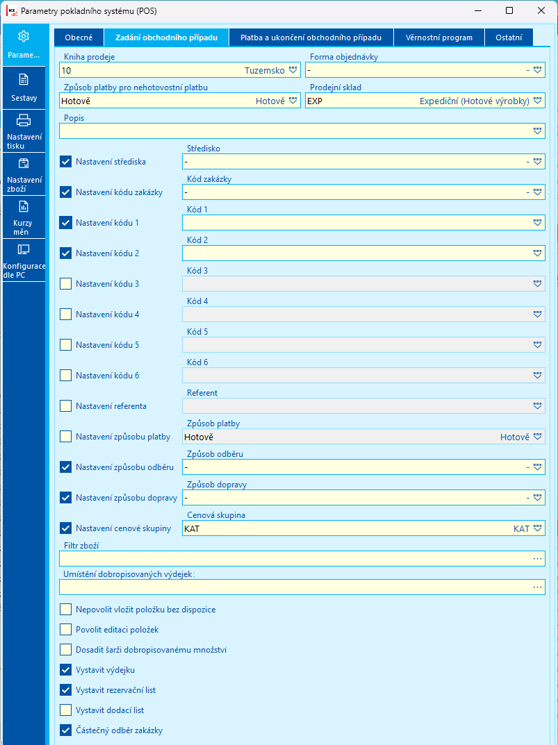This screenshot has width=558, height=745.
Task: Toggle Vystavit dodací list checkbox
Action: click(x=65, y=710)
